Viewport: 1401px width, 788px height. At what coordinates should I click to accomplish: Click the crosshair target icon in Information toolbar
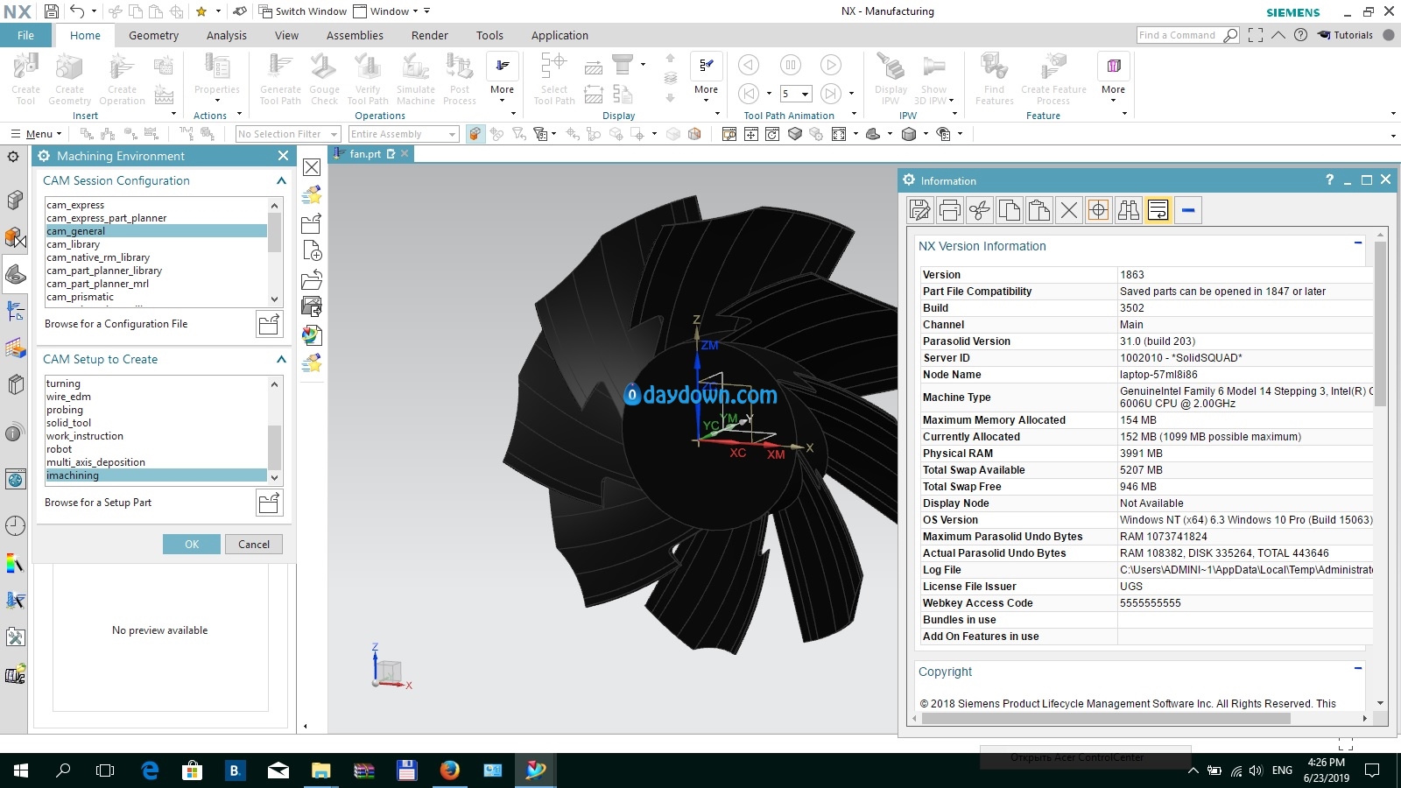pyautogui.click(x=1099, y=210)
